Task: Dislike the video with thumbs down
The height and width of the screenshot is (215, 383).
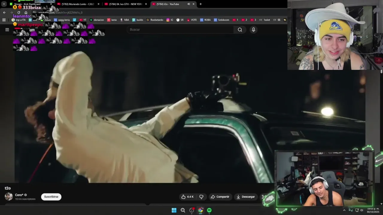Action: 201,197
